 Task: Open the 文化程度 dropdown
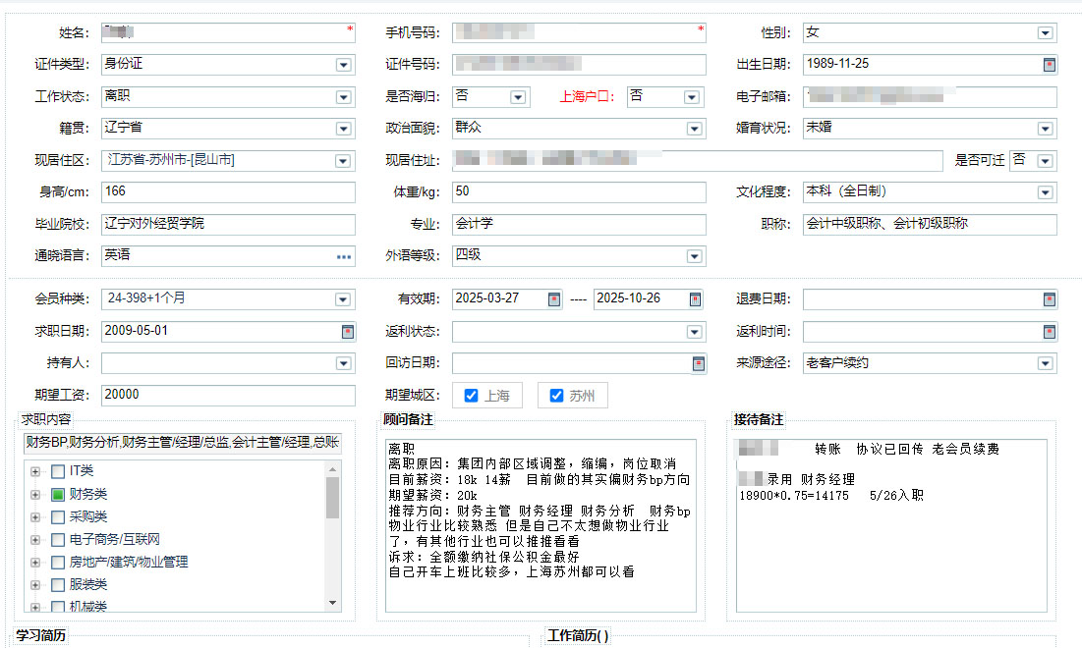pos(1045,193)
